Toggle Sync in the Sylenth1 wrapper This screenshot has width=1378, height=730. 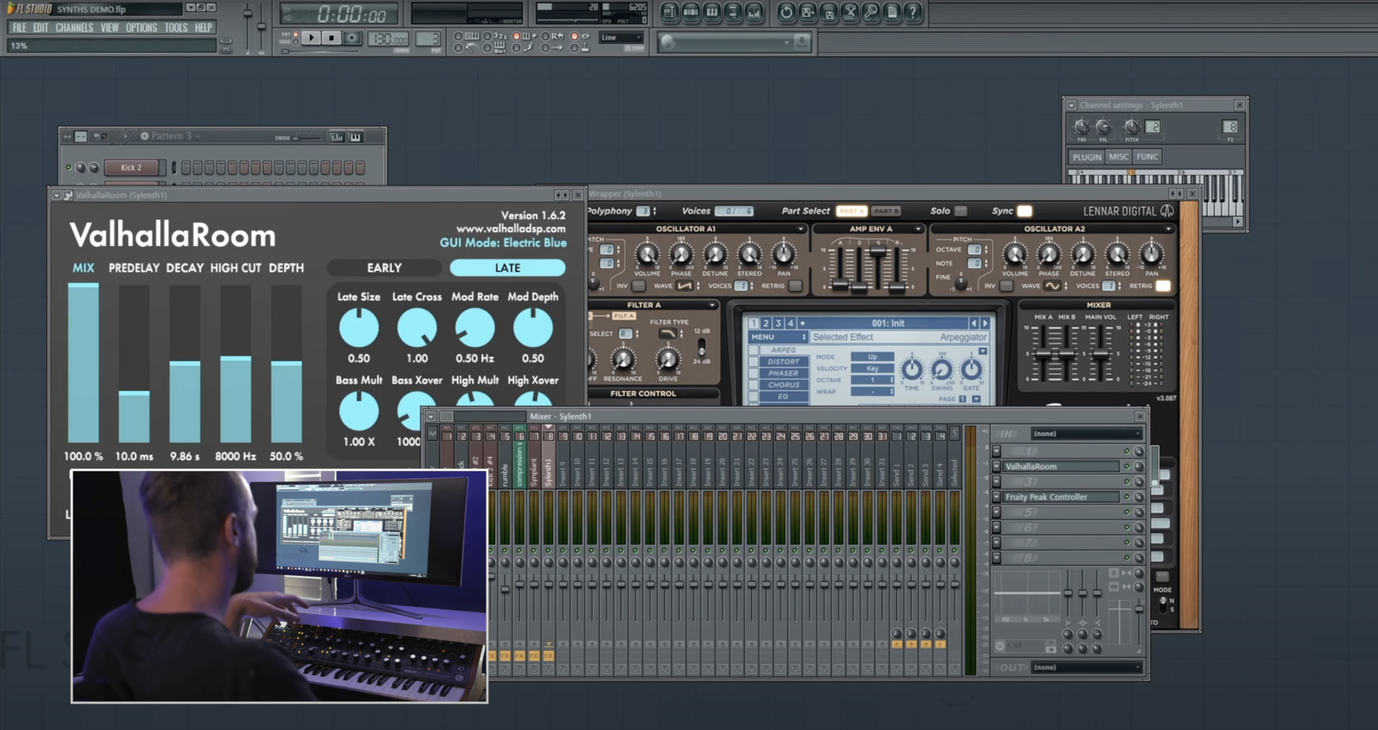pos(1024,211)
